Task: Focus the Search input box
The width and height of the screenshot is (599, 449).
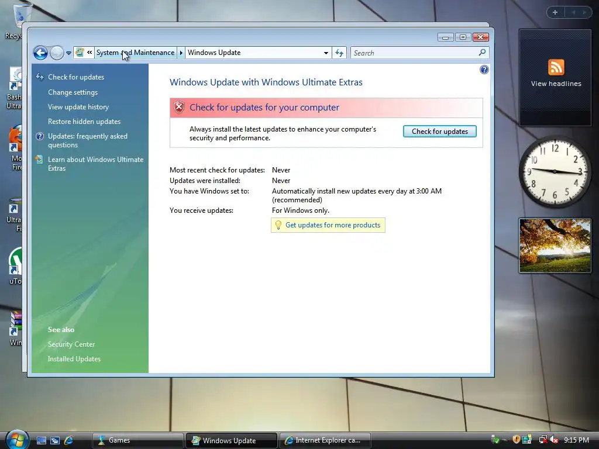Action: (x=414, y=53)
